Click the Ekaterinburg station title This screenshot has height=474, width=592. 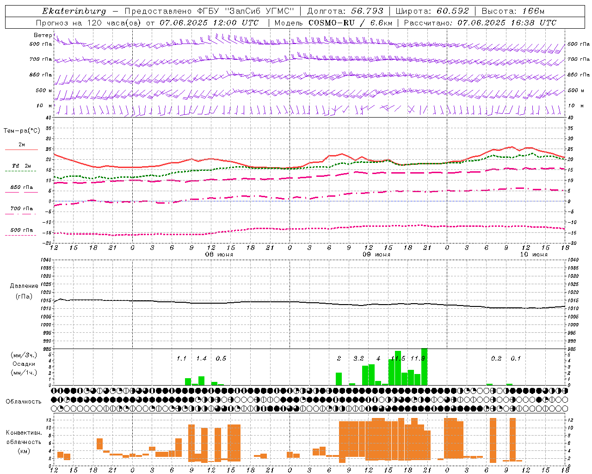pos(74,11)
